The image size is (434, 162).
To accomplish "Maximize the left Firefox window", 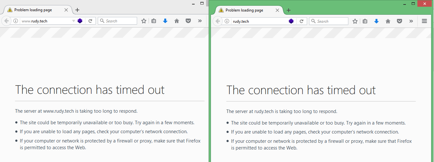I will point(202,3).
